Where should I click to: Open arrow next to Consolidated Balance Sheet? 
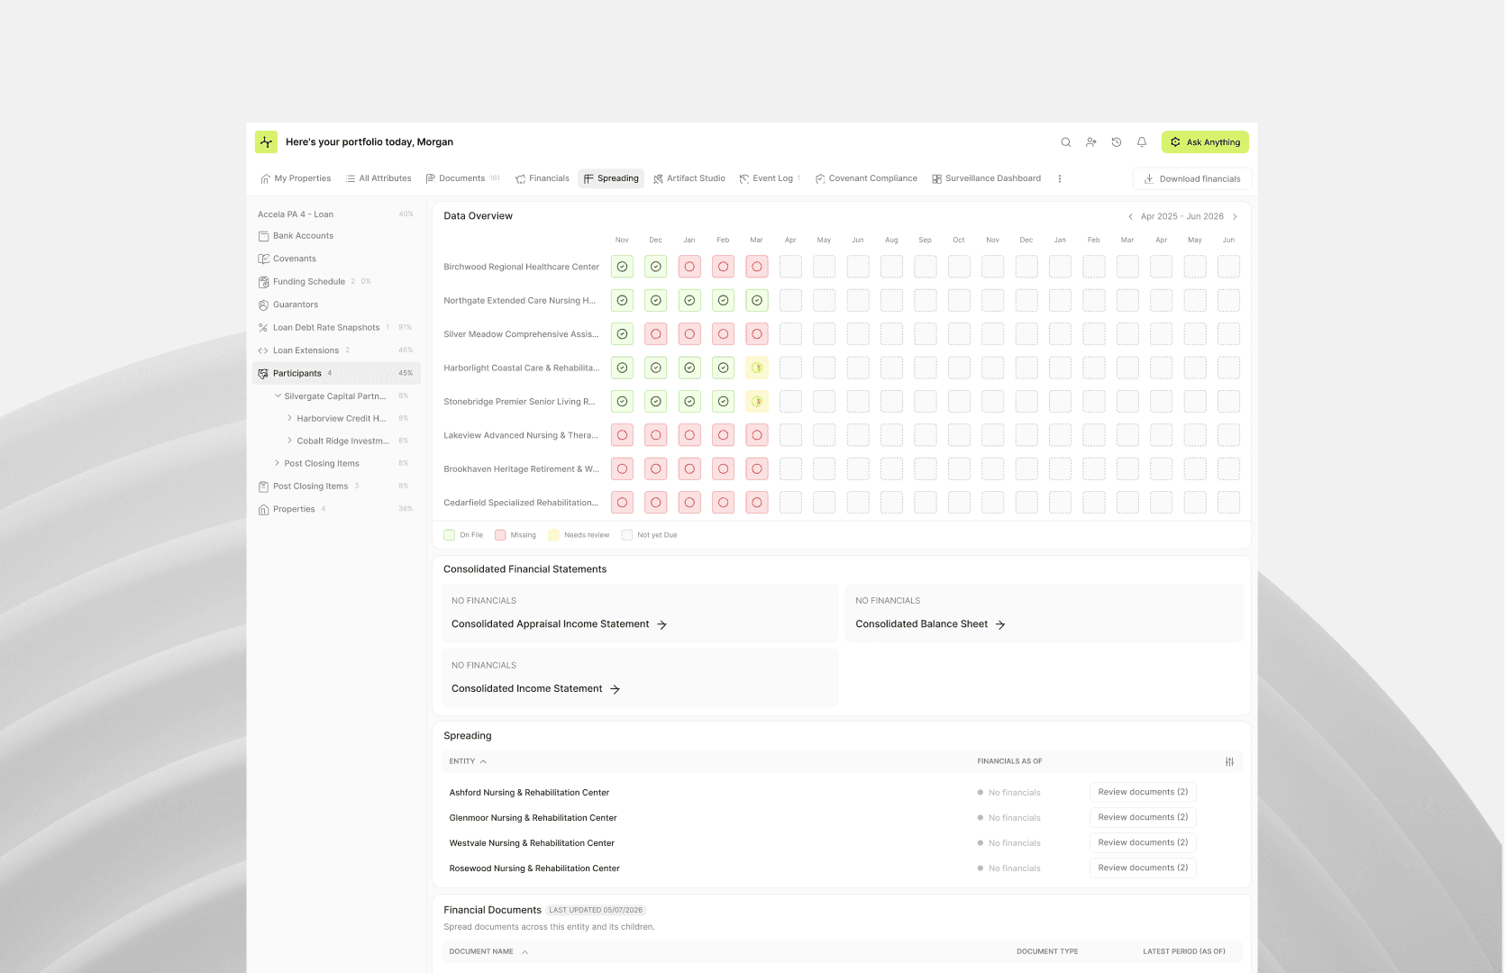[1000, 624]
